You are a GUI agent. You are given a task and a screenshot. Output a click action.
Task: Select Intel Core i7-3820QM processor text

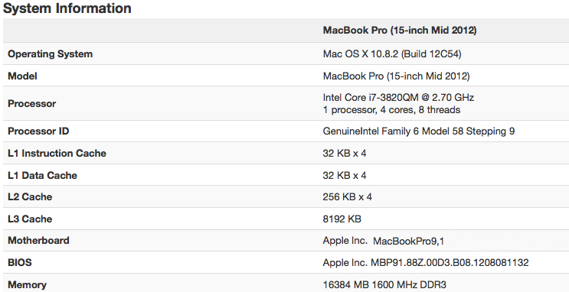click(398, 97)
